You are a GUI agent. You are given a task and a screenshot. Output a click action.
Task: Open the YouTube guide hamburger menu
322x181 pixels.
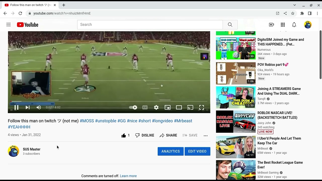tap(9, 25)
